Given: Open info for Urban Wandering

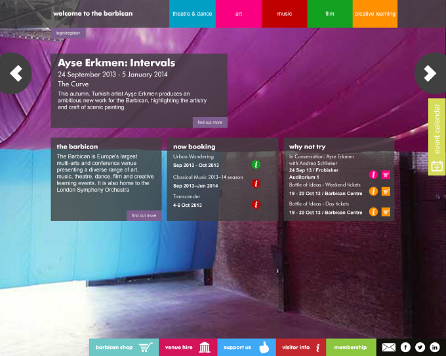Looking at the screenshot, I should pos(256,164).
